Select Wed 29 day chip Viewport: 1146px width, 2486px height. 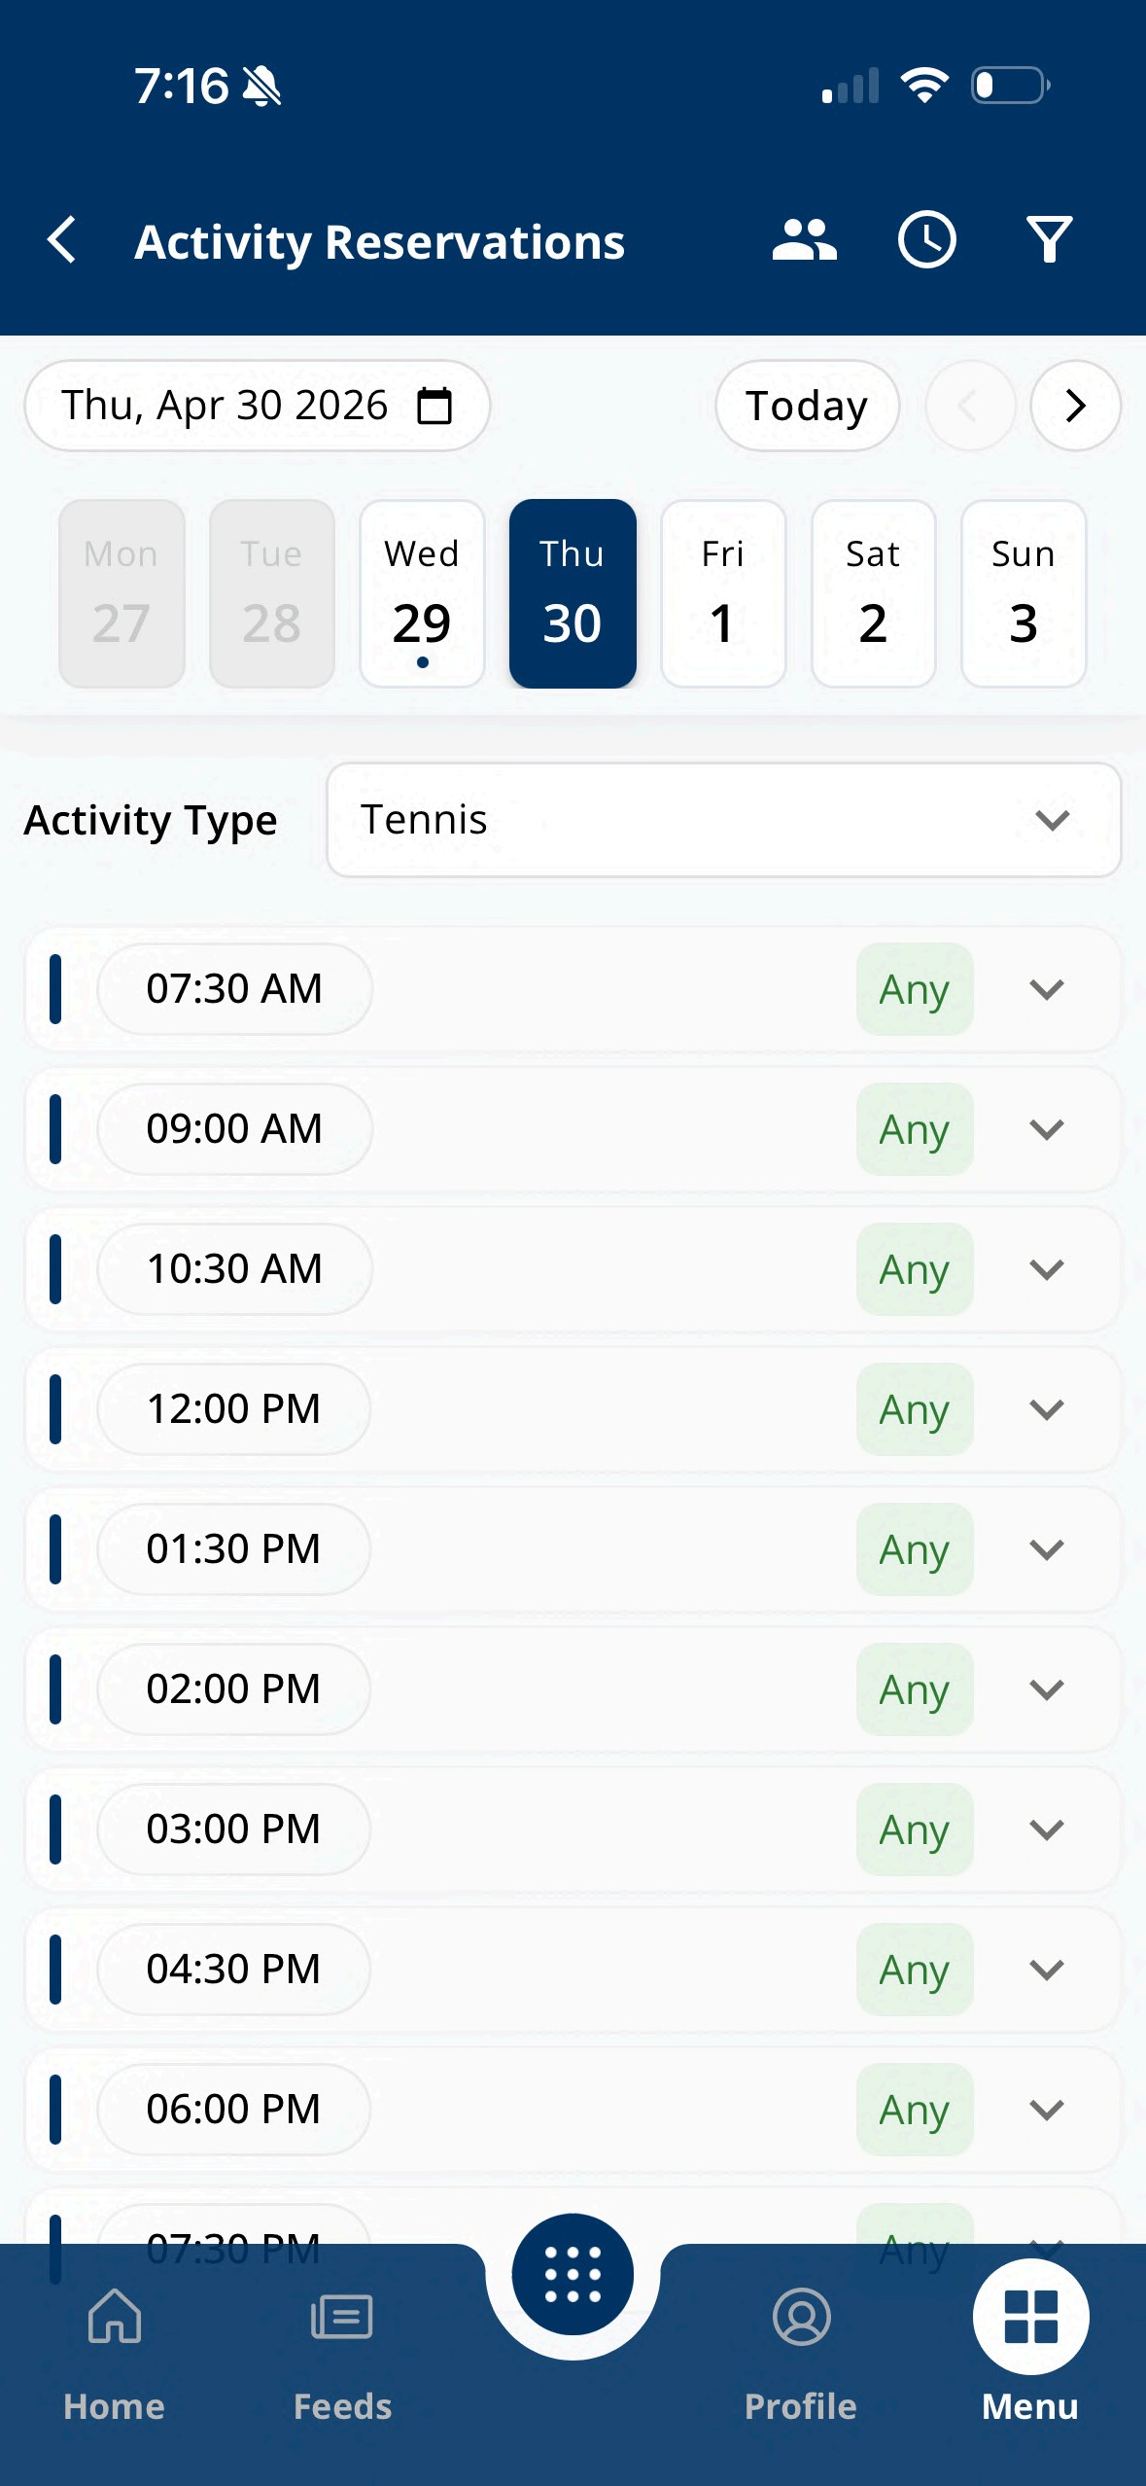(422, 593)
